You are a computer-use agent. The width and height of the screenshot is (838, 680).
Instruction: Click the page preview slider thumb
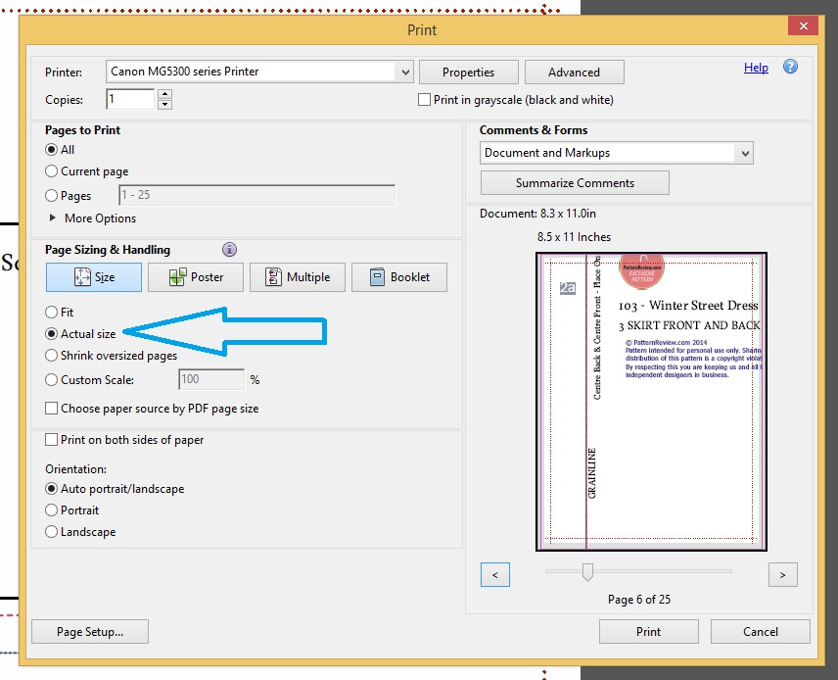[587, 572]
